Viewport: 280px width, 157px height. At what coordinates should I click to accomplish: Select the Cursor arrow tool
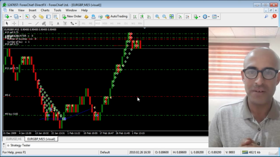coord(7,23)
